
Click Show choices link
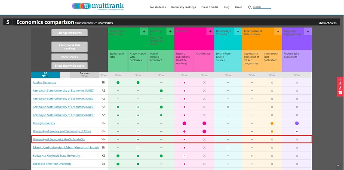327,23
